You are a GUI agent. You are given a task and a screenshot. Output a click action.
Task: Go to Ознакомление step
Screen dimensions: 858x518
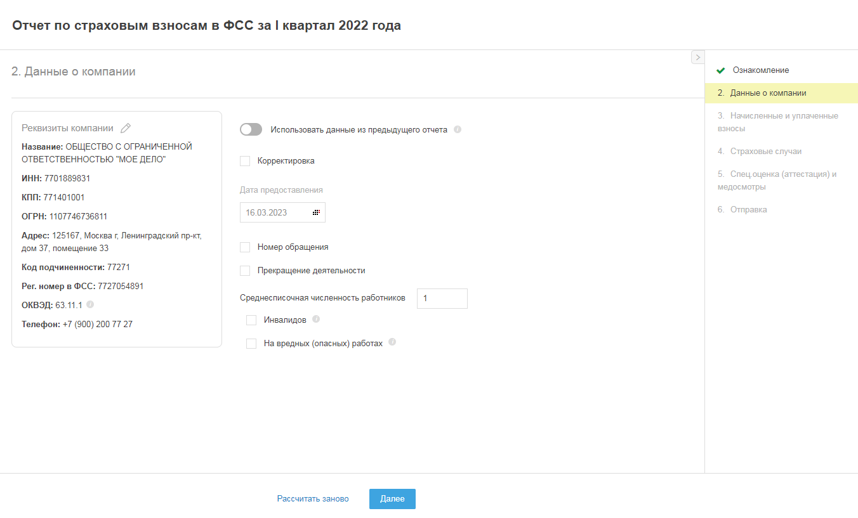(x=760, y=70)
